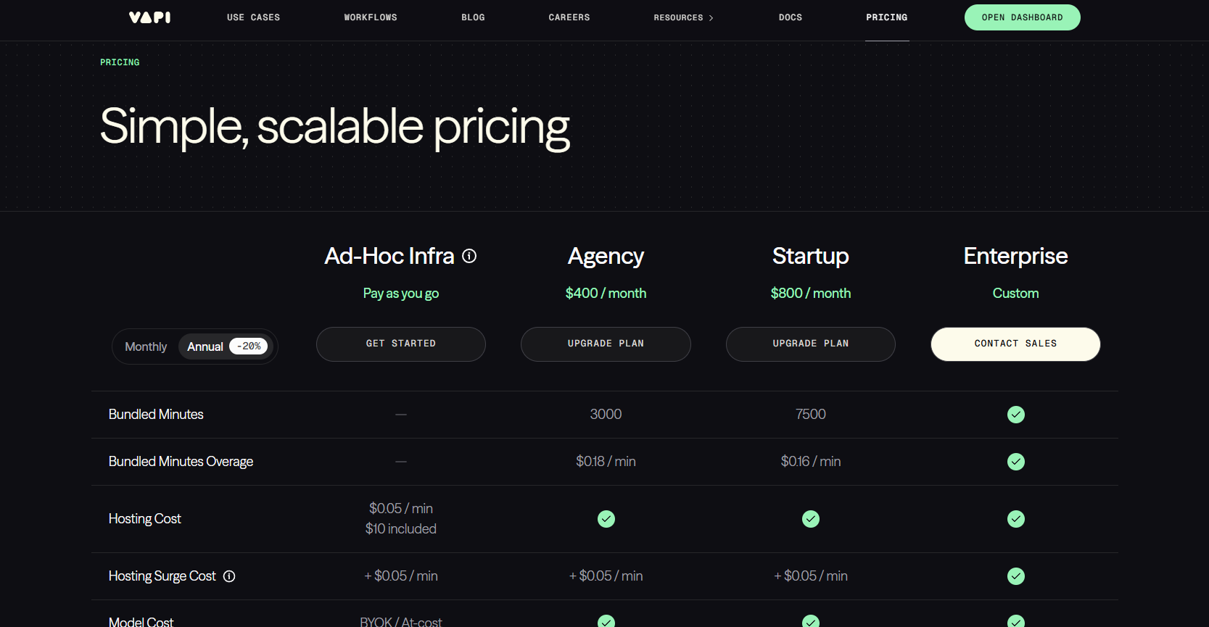The image size is (1209, 627).
Task: Click Enterprise checkmark in Hosting Surge Cost row
Action: coord(1015,576)
